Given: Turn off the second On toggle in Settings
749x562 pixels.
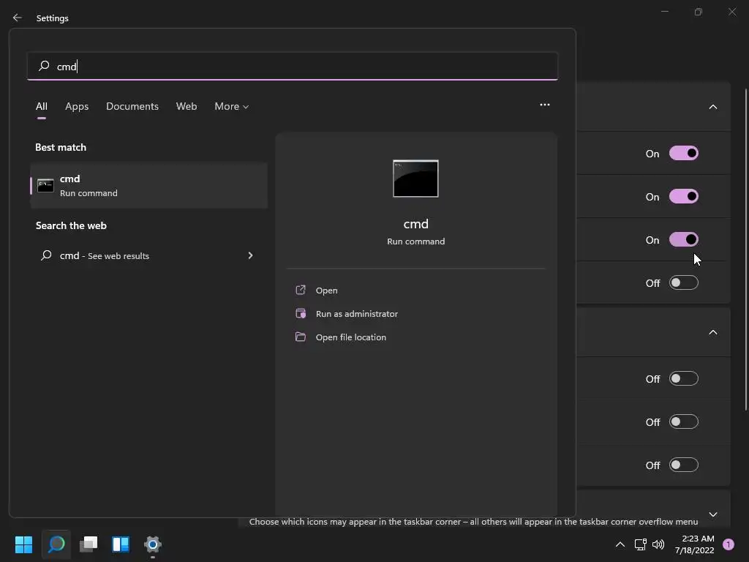Looking at the screenshot, I should coord(684,196).
